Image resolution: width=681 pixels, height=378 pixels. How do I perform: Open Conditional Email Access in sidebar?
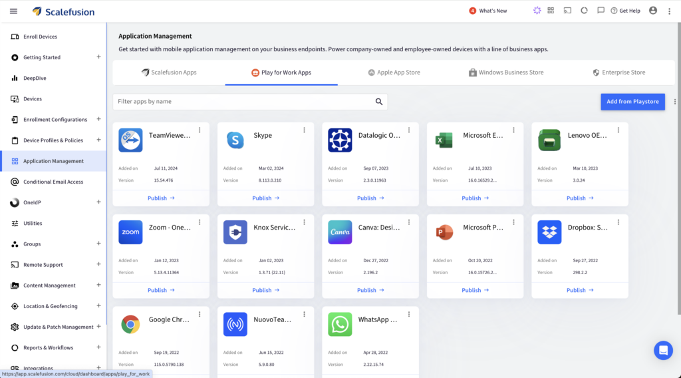[53, 182]
